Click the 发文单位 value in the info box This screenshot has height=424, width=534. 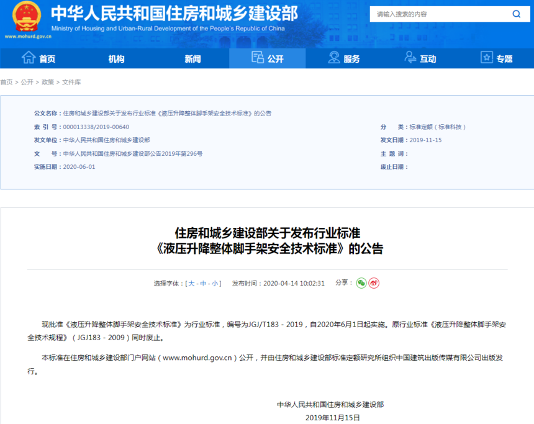(x=107, y=140)
